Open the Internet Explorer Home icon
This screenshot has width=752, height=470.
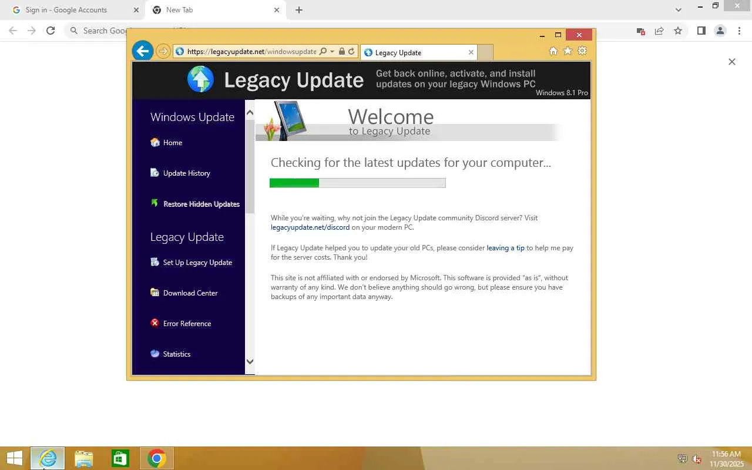pos(553,51)
